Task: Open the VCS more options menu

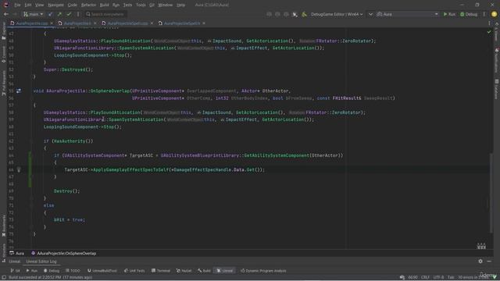Action: point(78,14)
